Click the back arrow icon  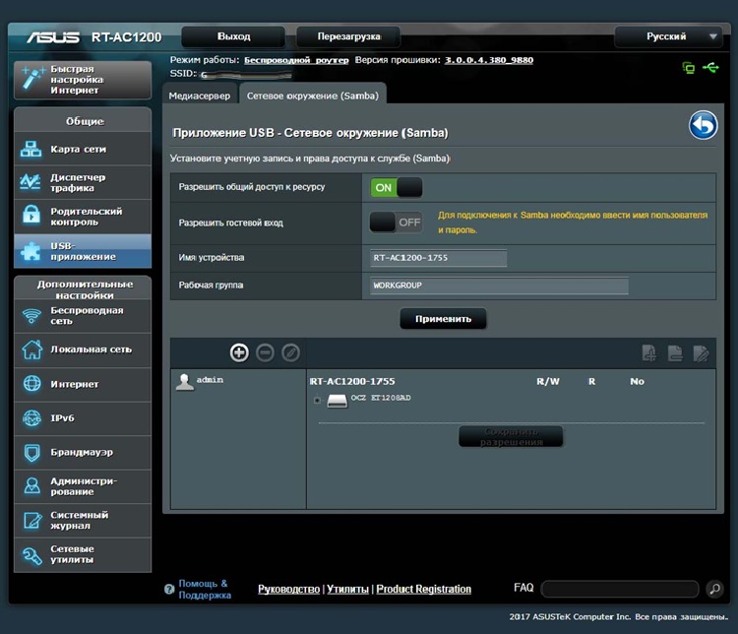703,126
